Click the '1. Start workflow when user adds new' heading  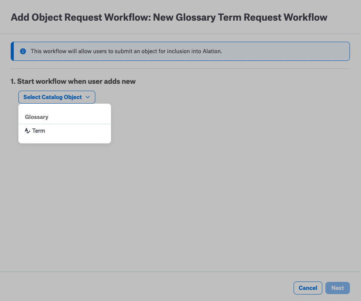click(73, 81)
